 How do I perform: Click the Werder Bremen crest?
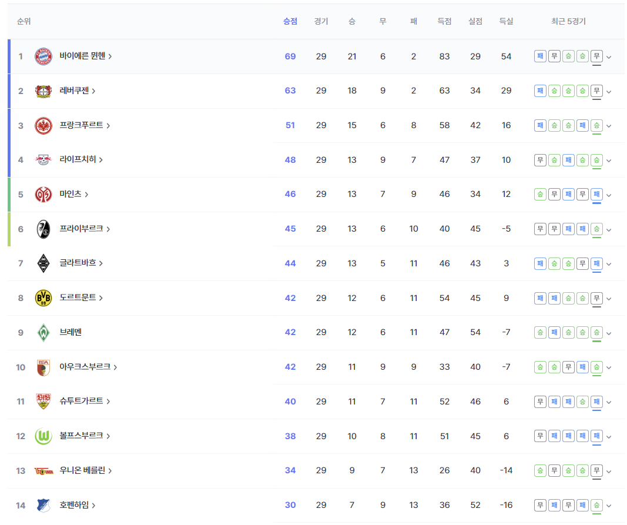(x=43, y=333)
